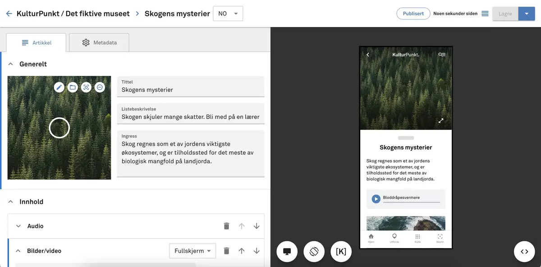Delete the Audio block with trash icon
The width and height of the screenshot is (541, 267).
pos(227,226)
